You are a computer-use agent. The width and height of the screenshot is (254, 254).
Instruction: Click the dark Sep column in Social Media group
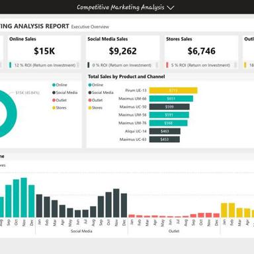[x=101, y=207]
